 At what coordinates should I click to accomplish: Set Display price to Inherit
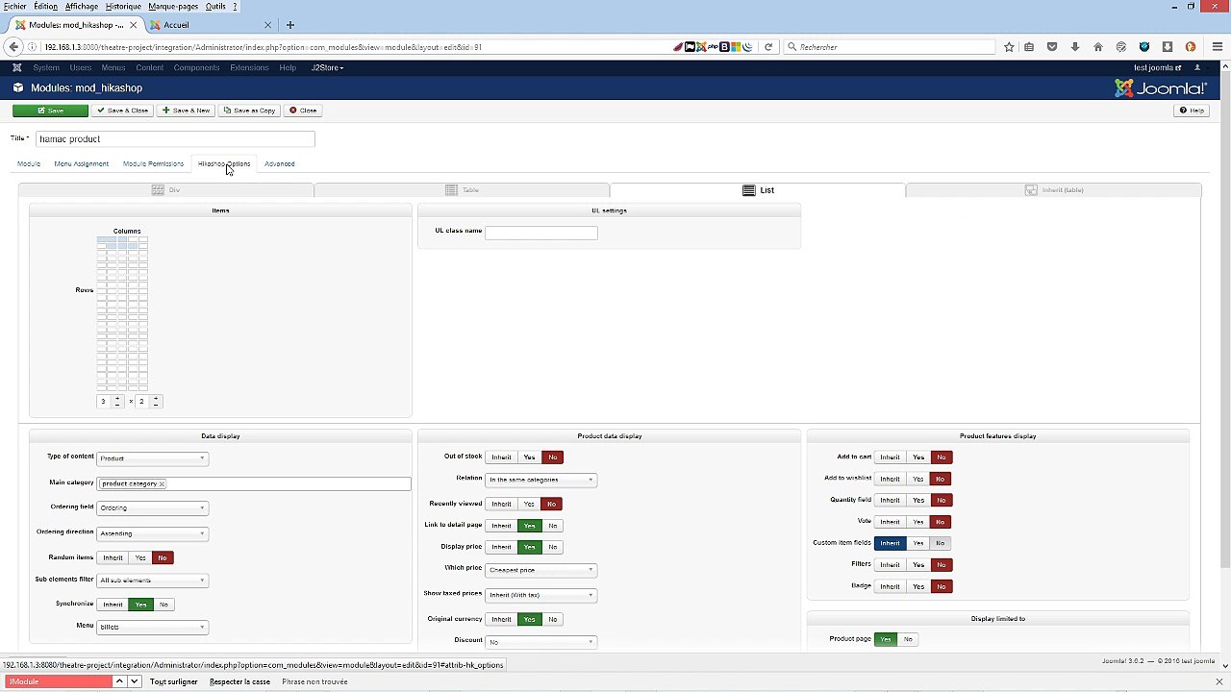(x=501, y=547)
